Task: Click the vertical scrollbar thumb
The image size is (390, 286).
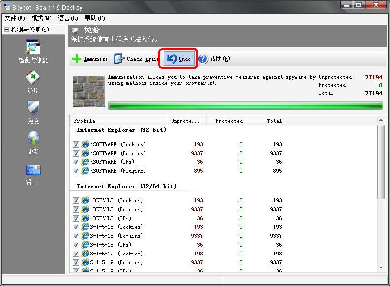Action: point(381,162)
